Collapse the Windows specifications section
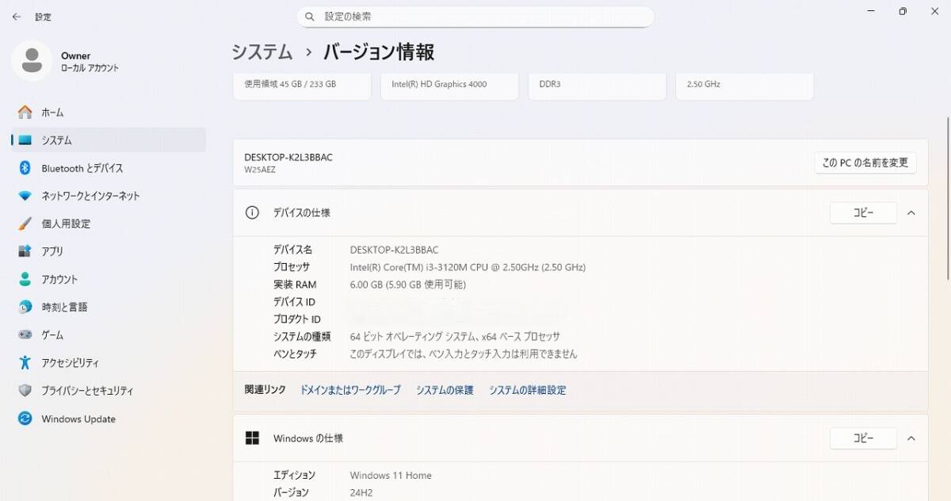Screen dimensions: 951x501 point(911,438)
